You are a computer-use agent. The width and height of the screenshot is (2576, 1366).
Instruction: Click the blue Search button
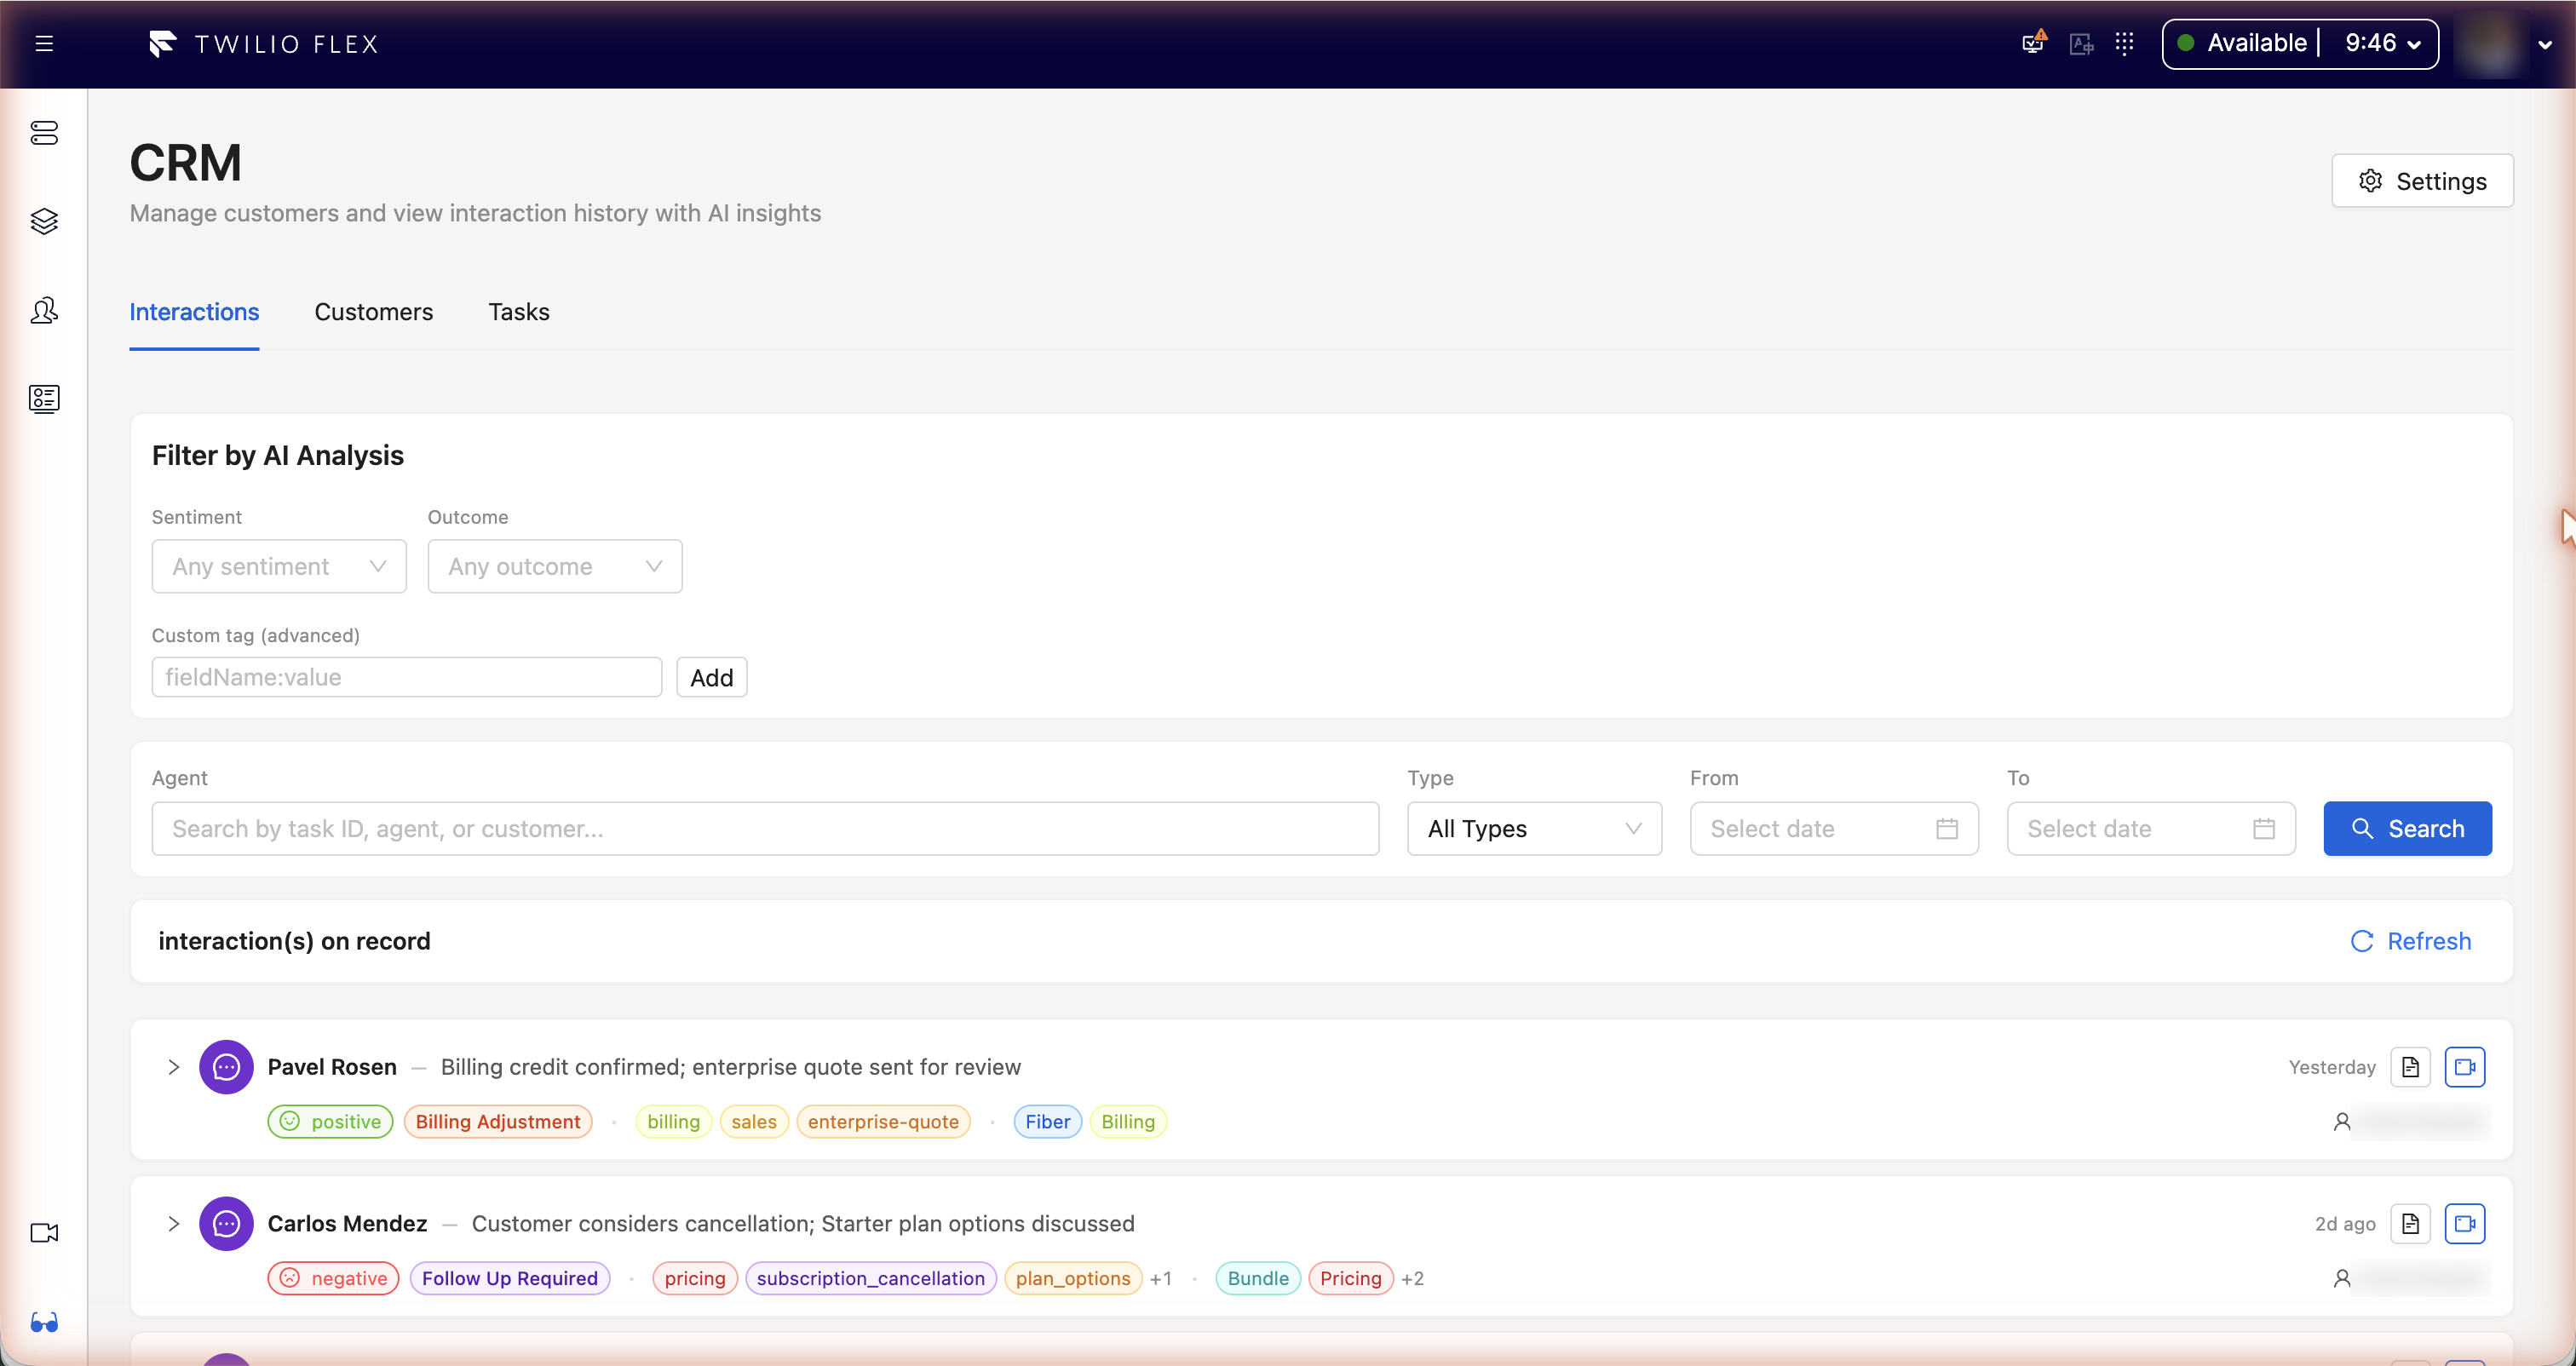(2407, 828)
